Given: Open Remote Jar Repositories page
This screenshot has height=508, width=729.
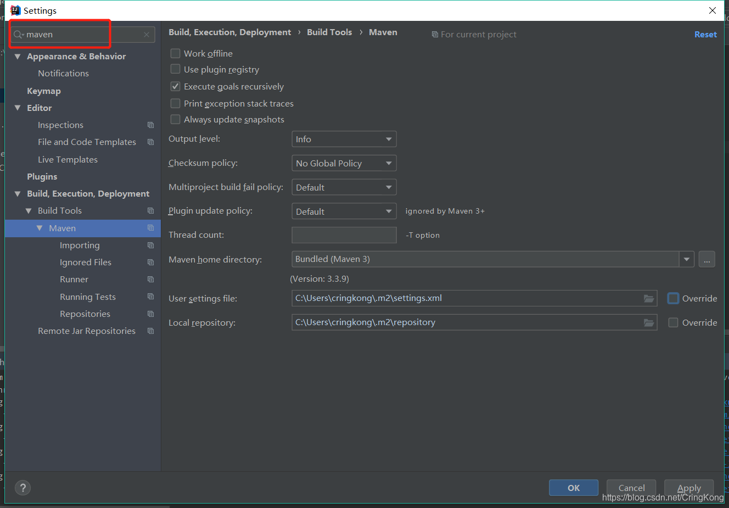Looking at the screenshot, I should point(87,331).
